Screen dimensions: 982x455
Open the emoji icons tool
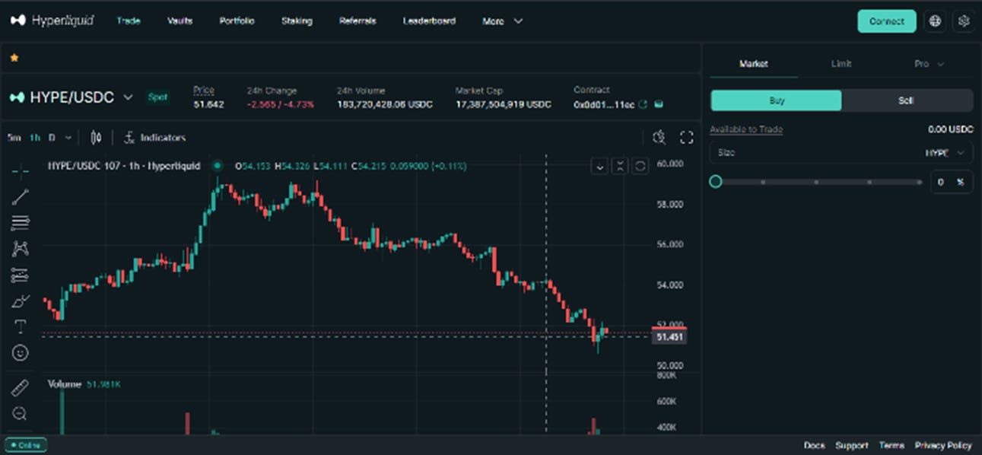21,353
